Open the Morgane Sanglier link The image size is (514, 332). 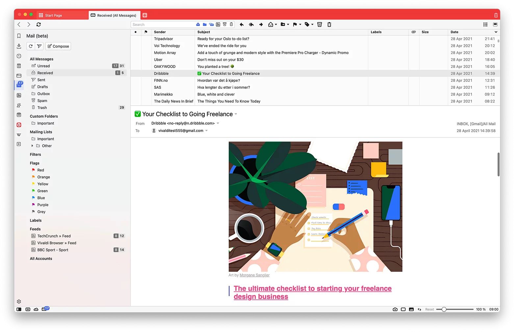(254, 275)
